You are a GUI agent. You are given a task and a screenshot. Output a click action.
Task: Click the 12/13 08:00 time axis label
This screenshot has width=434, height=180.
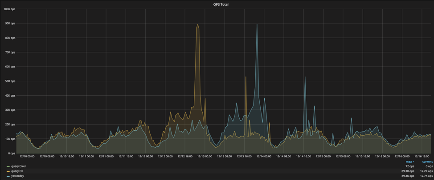click(225, 157)
